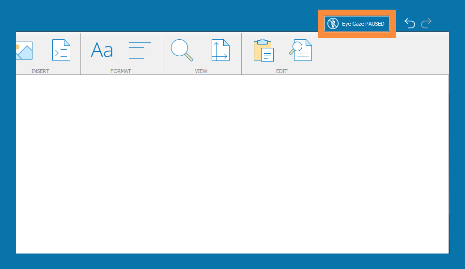
Task: Select the VIEW group label
Action: click(201, 71)
